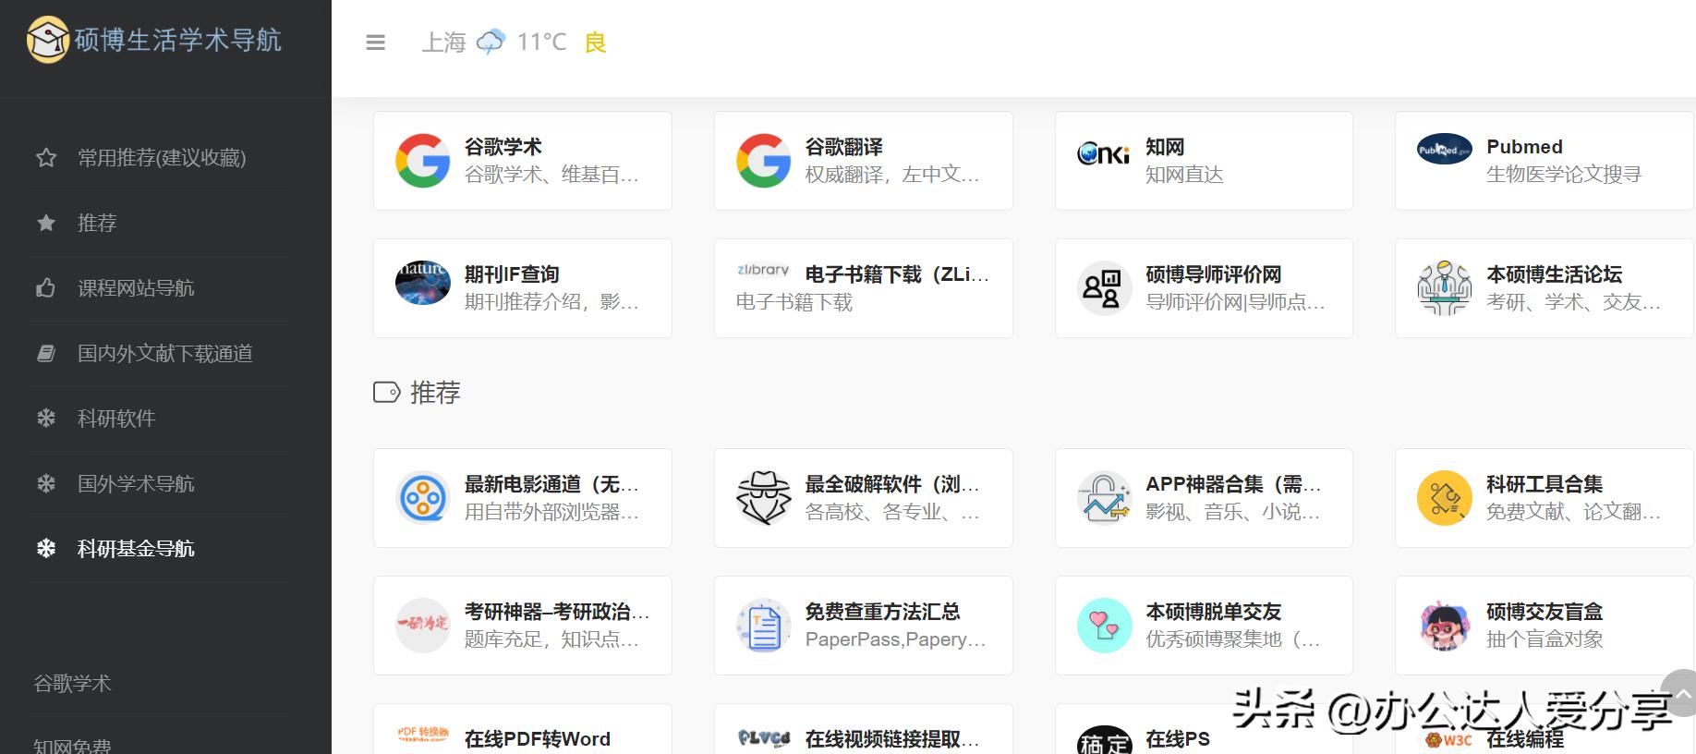Open Pubmed card title
1696x754 pixels.
pos(1525,147)
